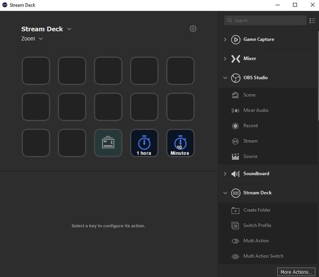Expand the Game Capture category
The height and width of the screenshot is (277, 319).
tap(225, 39)
